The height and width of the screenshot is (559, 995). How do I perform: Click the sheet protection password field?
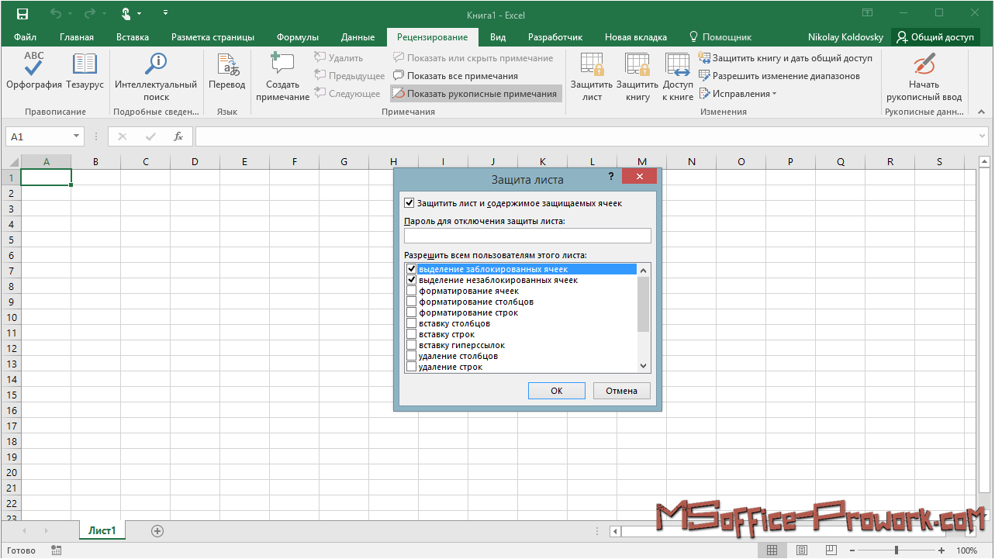tap(527, 236)
